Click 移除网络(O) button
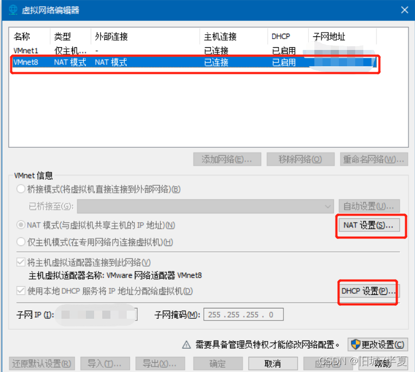The height and width of the screenshot is (372, 415). tap(300, 159)
